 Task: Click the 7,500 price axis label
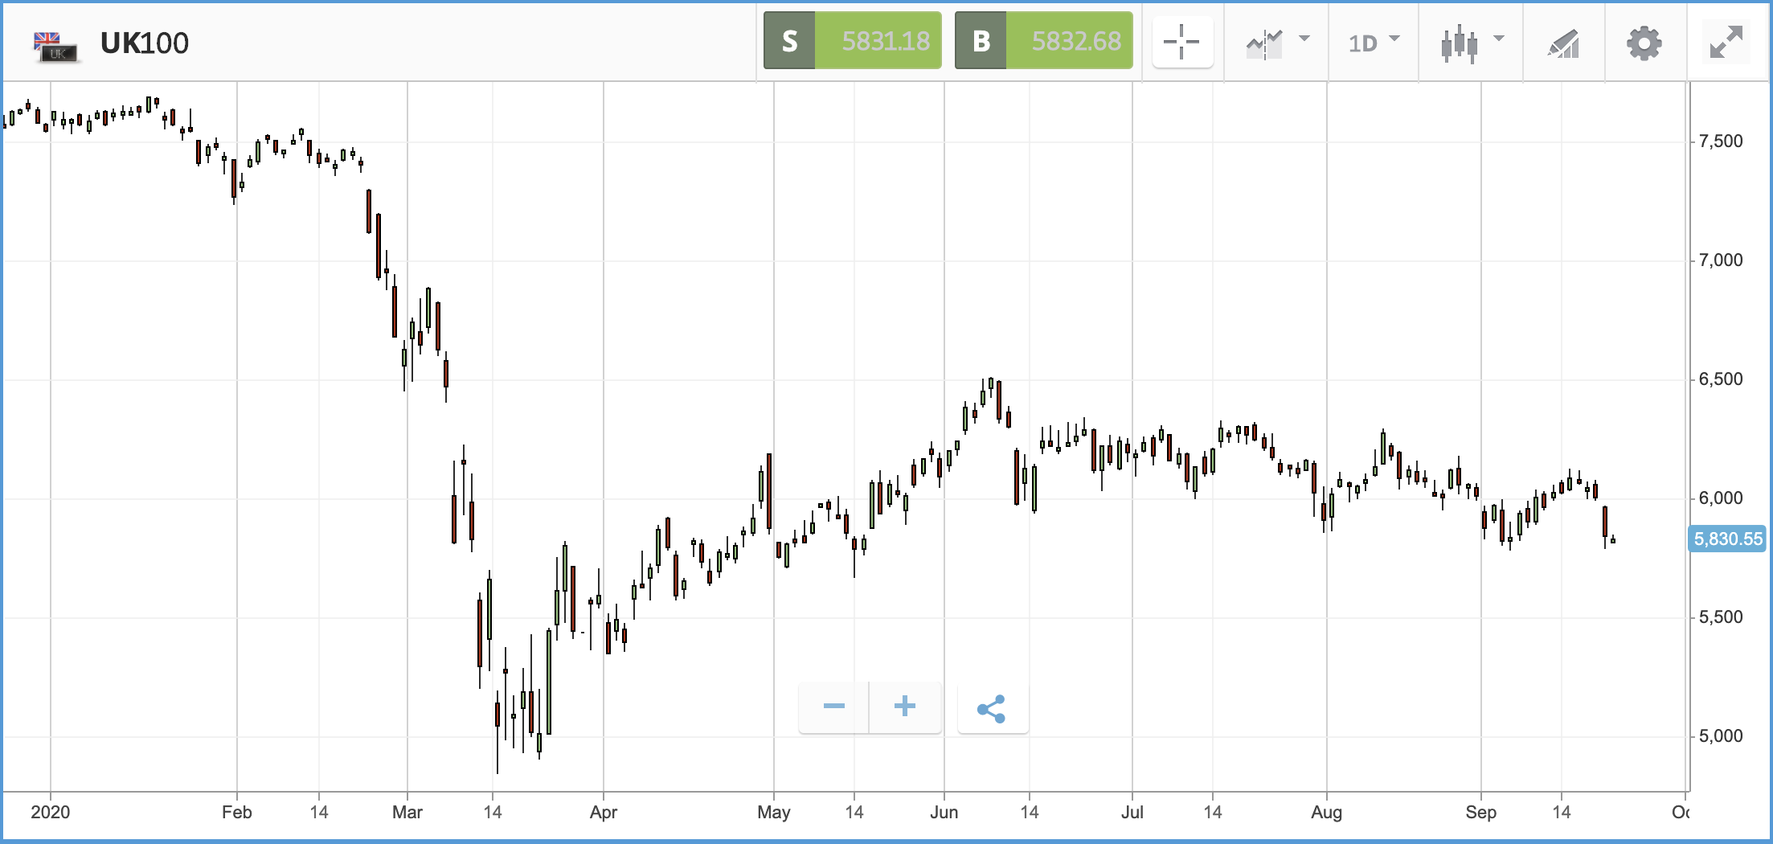[1721, 141]
